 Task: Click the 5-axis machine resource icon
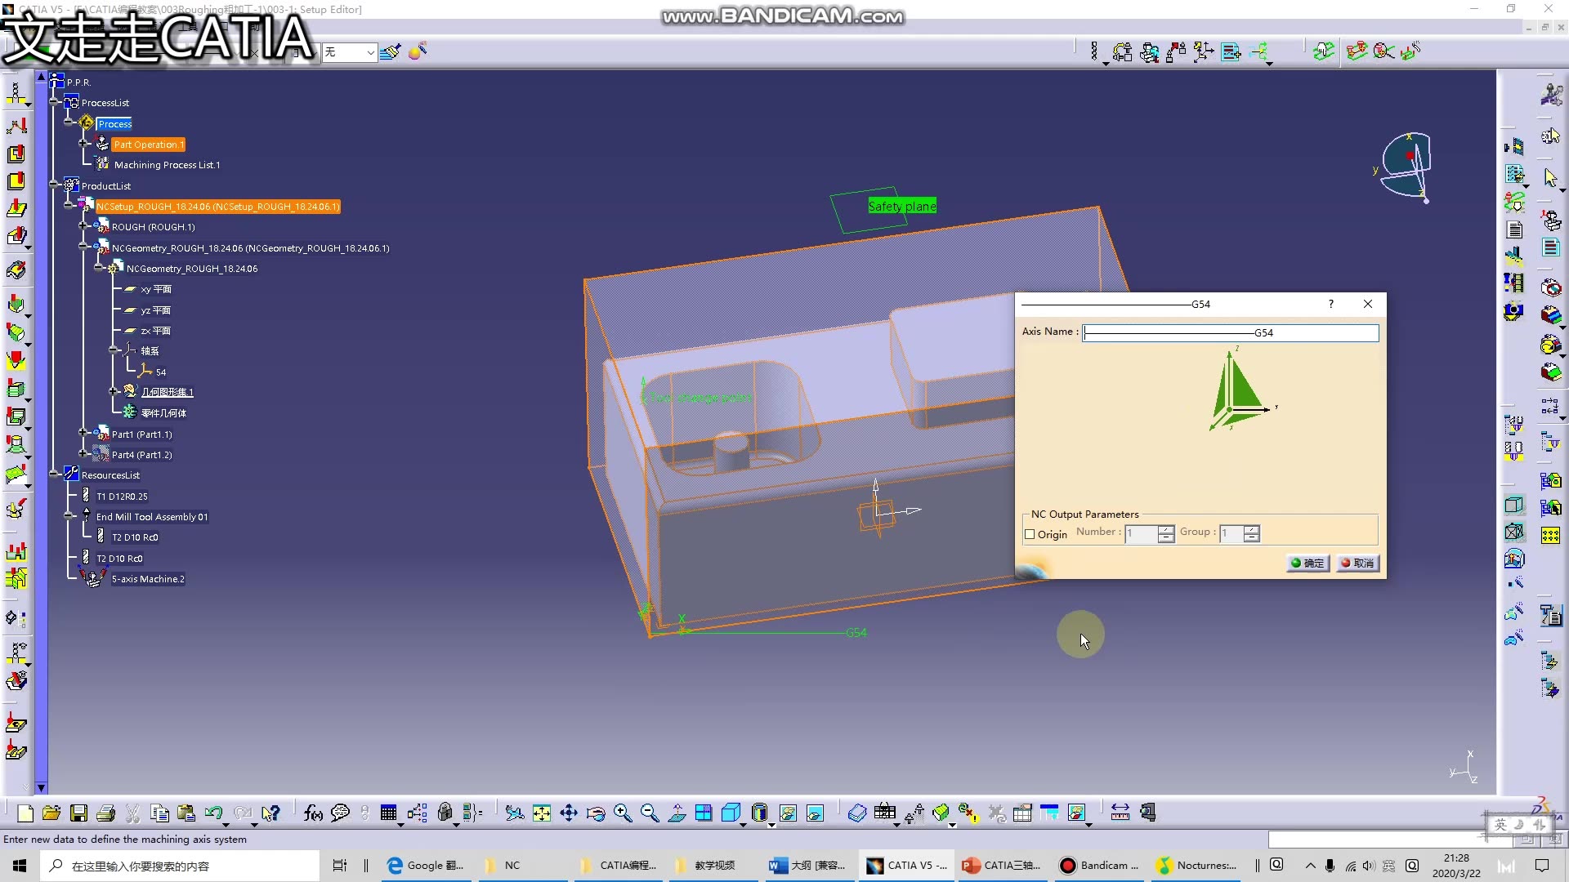pos(91,579)
